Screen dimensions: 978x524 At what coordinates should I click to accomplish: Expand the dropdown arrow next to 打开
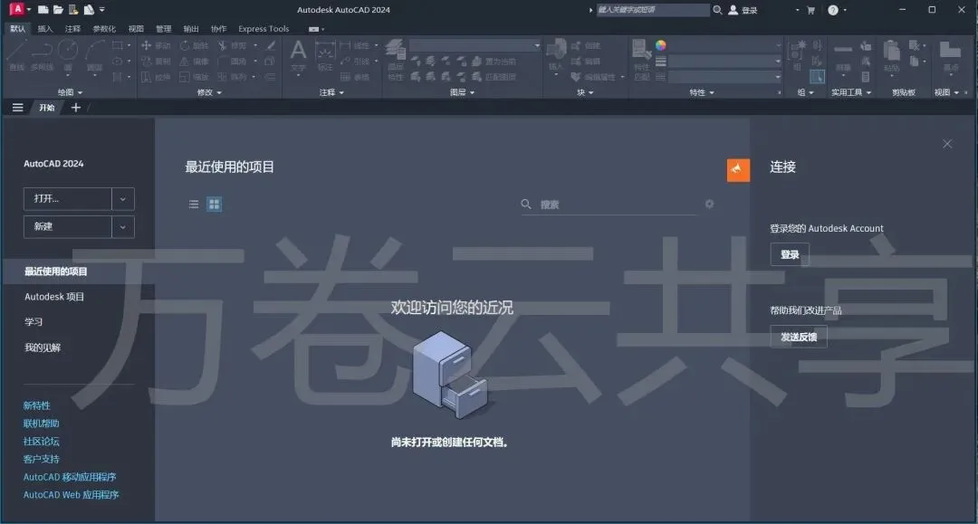pyautogui.click(x=123, y=199)
